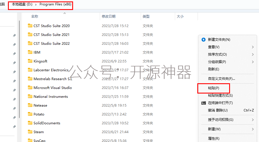Sort by the 名称 column header
Screen dimensions: 259x142
click(35, 17)
